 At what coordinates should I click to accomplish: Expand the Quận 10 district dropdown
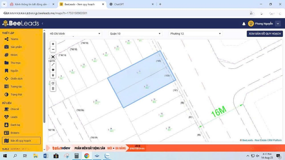[135, 34]
